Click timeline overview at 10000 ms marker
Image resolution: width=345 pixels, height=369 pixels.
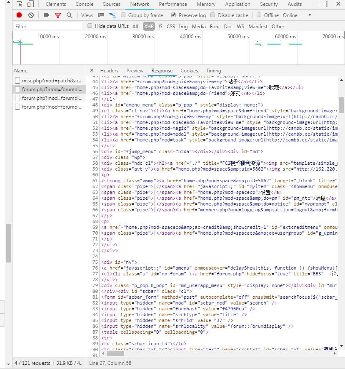point(60,48)
